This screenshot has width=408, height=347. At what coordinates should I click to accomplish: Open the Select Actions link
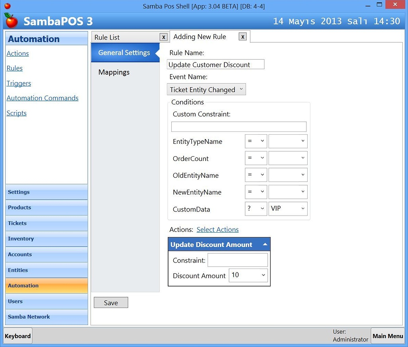217,229
